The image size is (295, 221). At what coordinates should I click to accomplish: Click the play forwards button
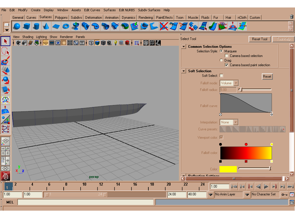pos(266,187)
